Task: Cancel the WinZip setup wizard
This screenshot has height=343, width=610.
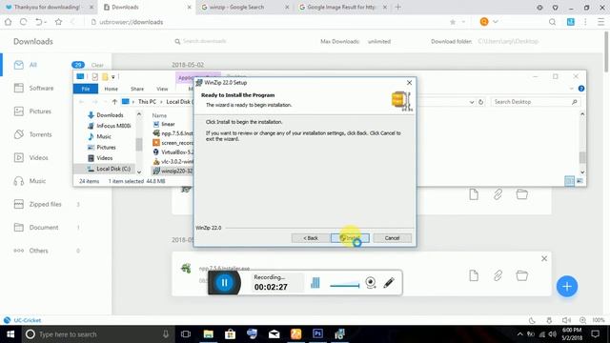Action: [x=392, y=238]
